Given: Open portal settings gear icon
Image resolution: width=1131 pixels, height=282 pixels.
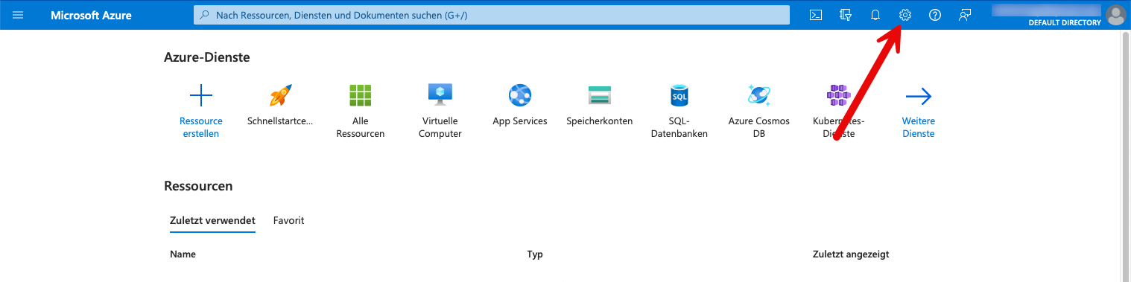Looking at the screenshot, I should [905, 15].
